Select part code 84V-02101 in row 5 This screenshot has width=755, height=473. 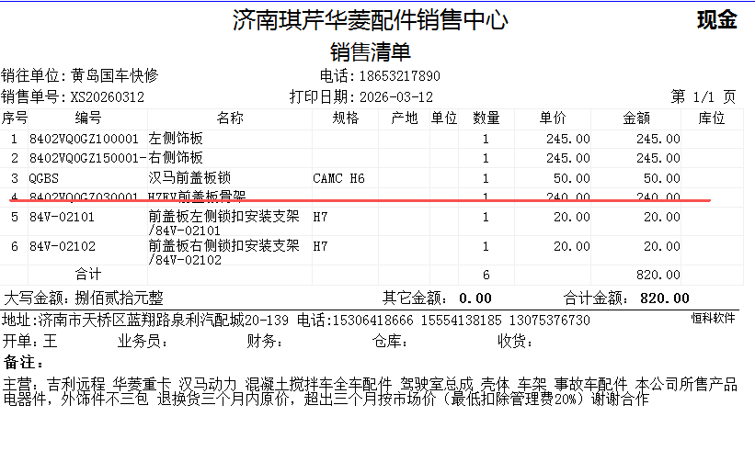point(61,218)
